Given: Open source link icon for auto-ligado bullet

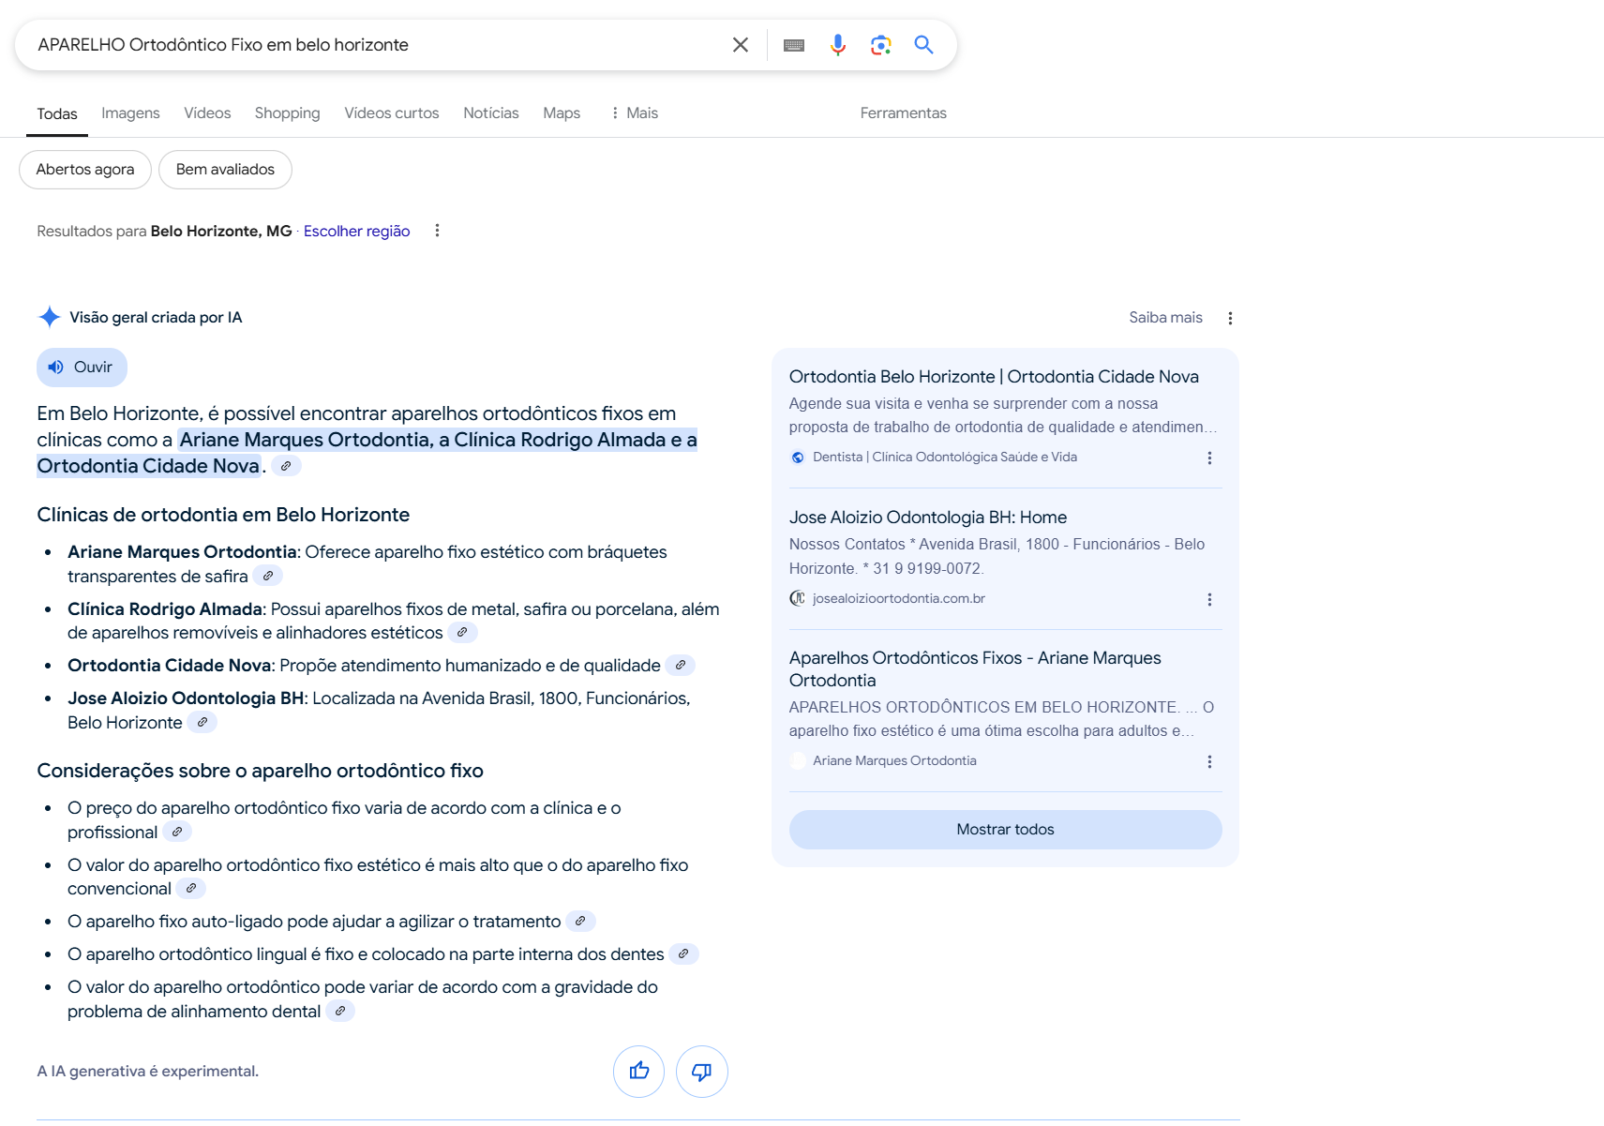Looking at the screenshot, I should click(x=580, y=921).
